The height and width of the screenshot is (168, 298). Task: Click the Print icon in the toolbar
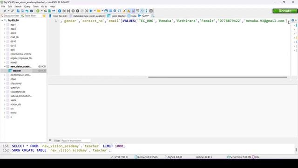[x=31, y=11]
